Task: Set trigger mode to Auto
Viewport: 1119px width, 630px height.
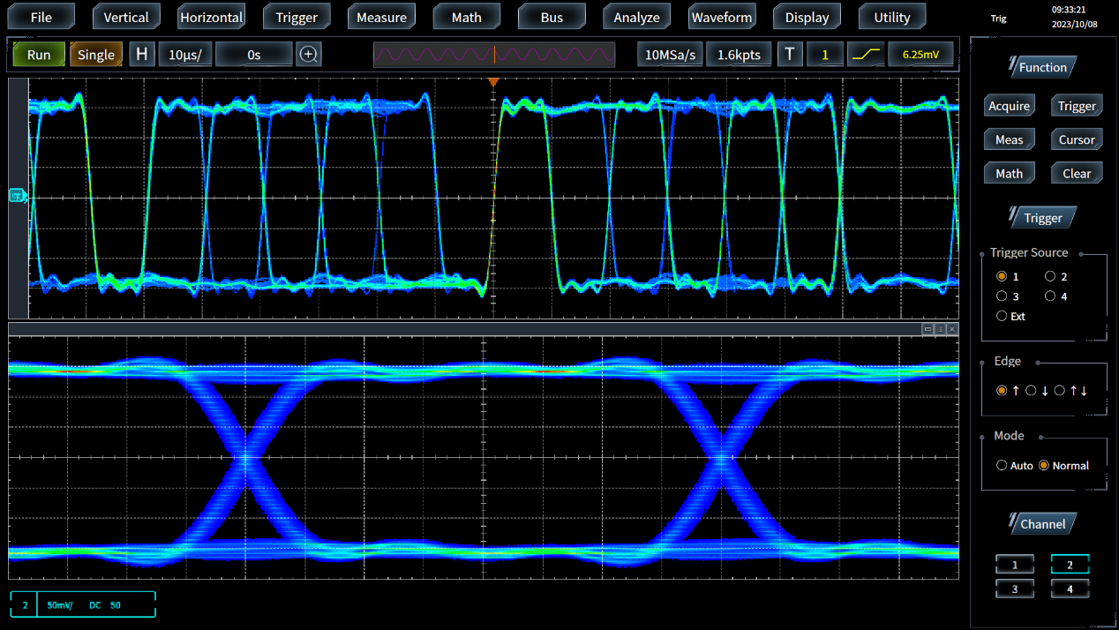Action: tap(1002, 465)
